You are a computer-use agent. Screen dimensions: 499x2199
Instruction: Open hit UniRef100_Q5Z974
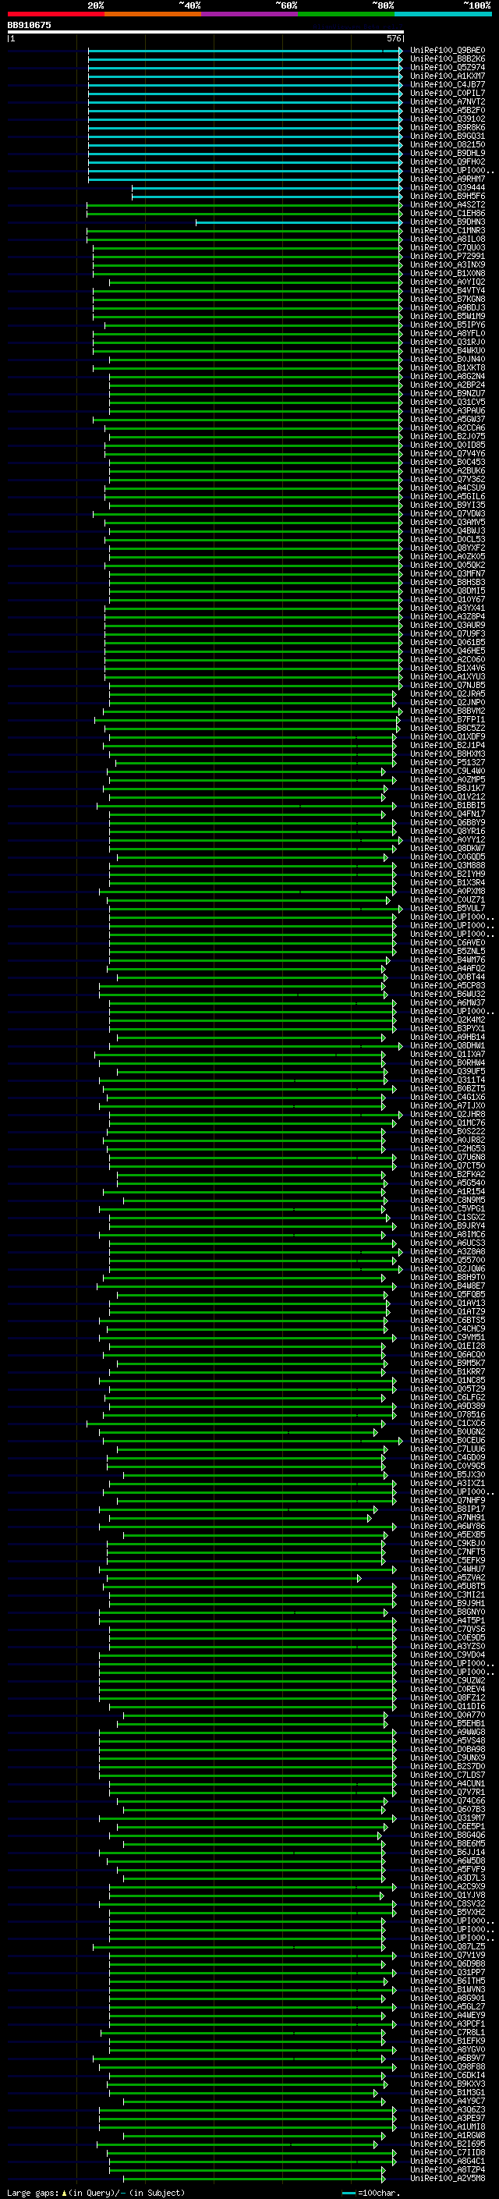448,67
